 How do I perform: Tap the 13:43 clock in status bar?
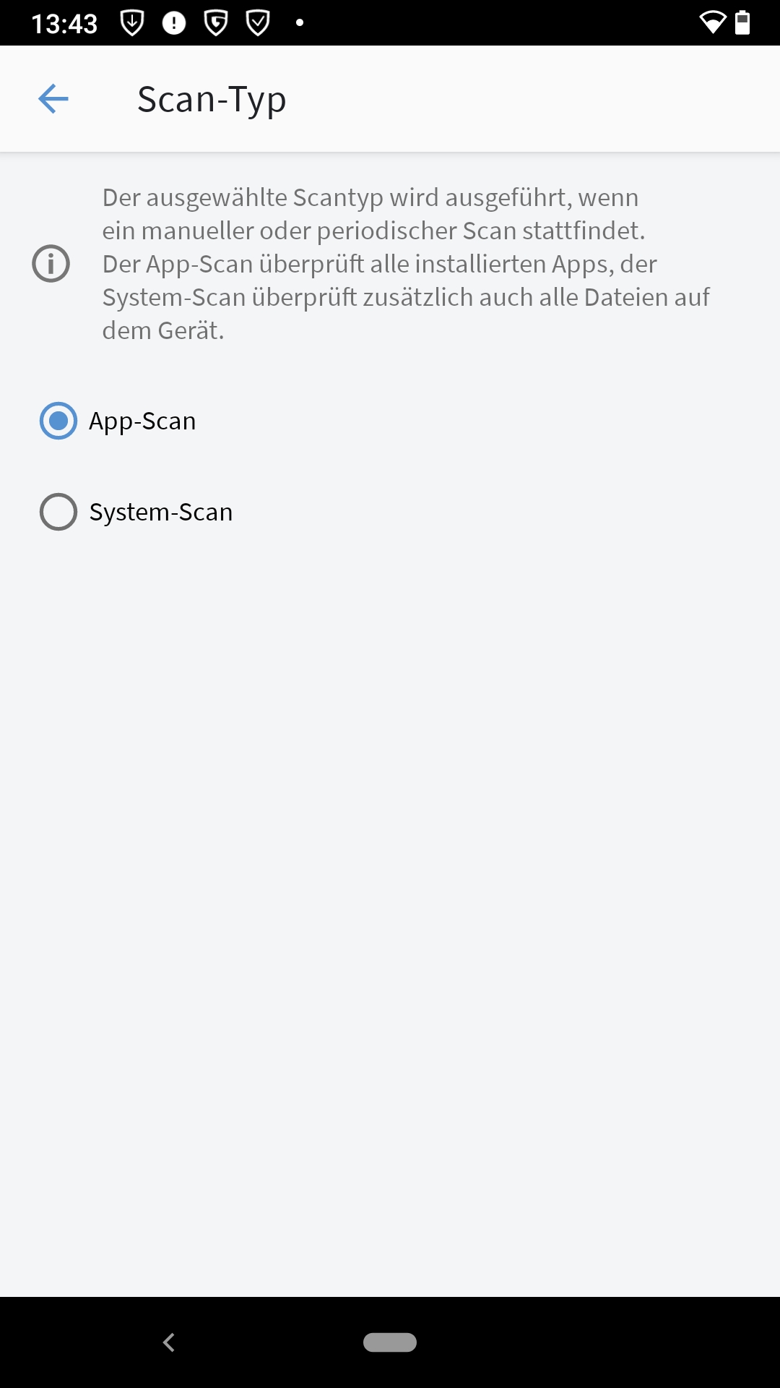[64, 24]
